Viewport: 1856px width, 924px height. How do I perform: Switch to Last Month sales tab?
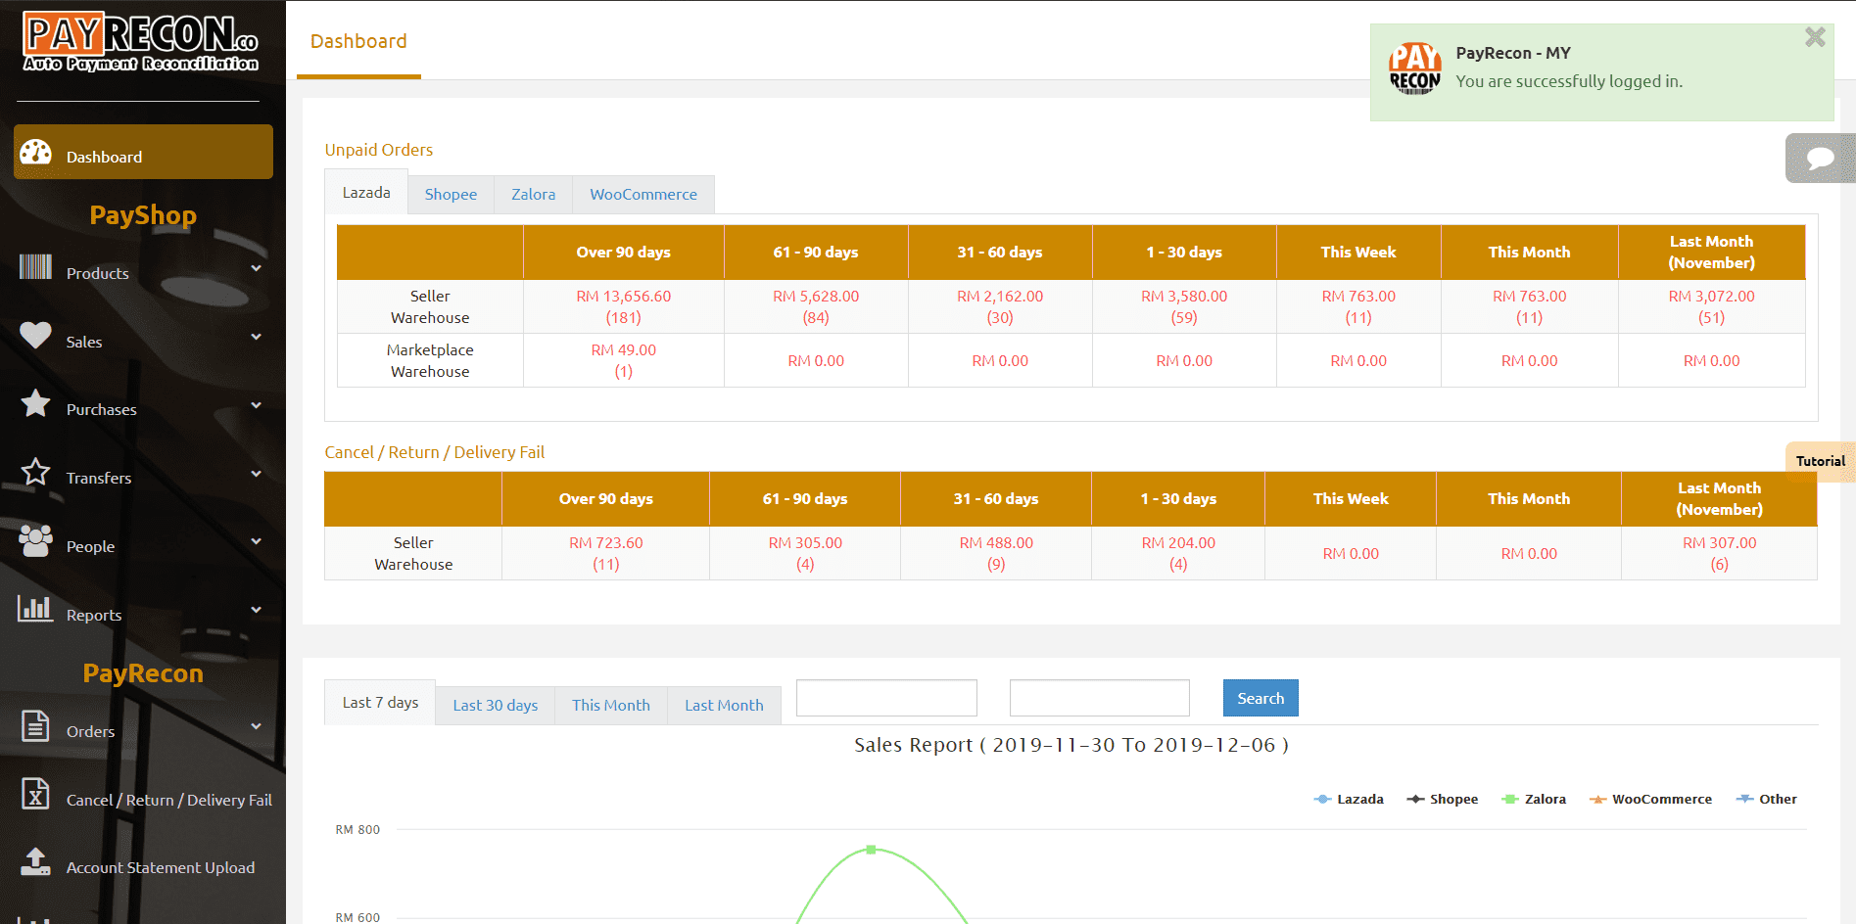tap(724, 706)
